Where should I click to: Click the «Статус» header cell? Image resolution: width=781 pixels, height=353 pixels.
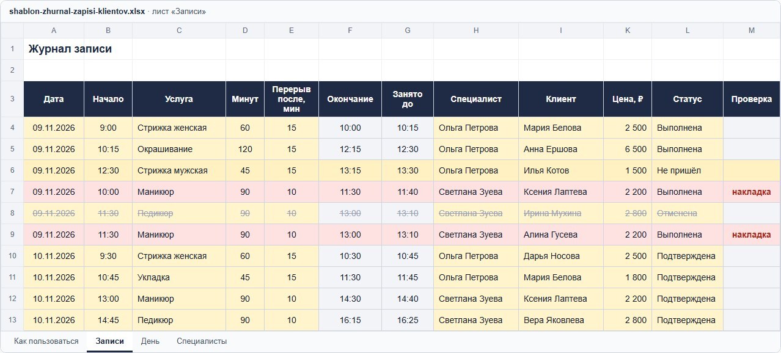tap(687, 99)
